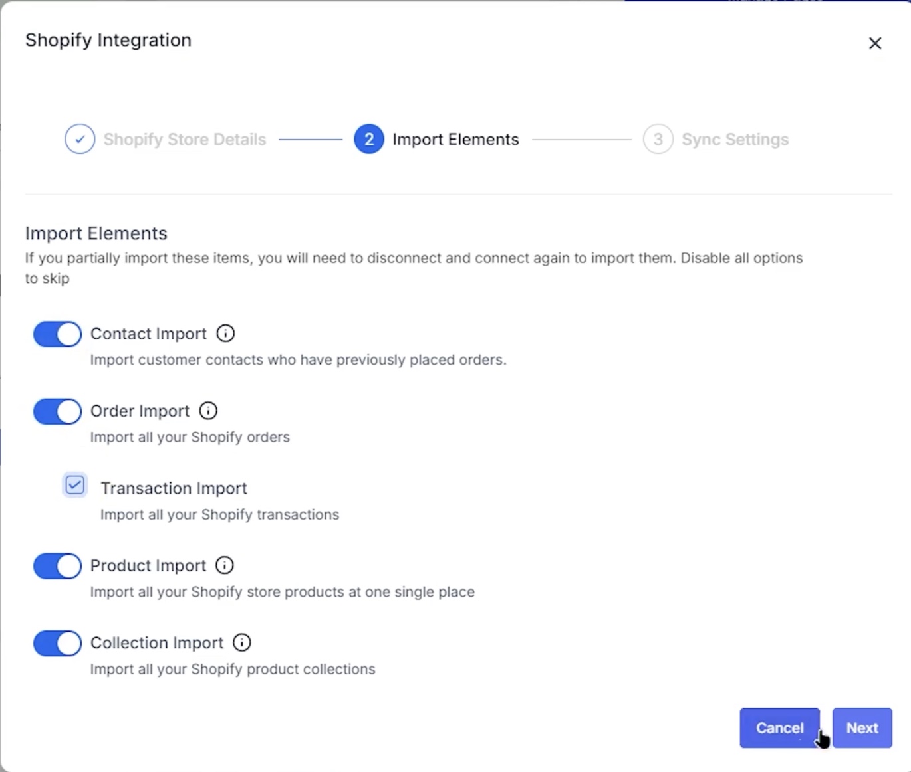Disable the Collection Import toggle
Viewport: 911px width, 772px height.
click(58, 643)
